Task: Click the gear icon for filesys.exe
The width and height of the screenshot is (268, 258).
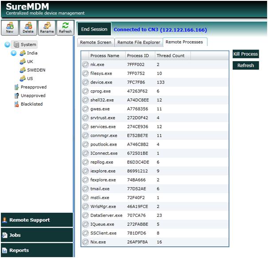Action: pyautogui.click(x=85, y=73)
